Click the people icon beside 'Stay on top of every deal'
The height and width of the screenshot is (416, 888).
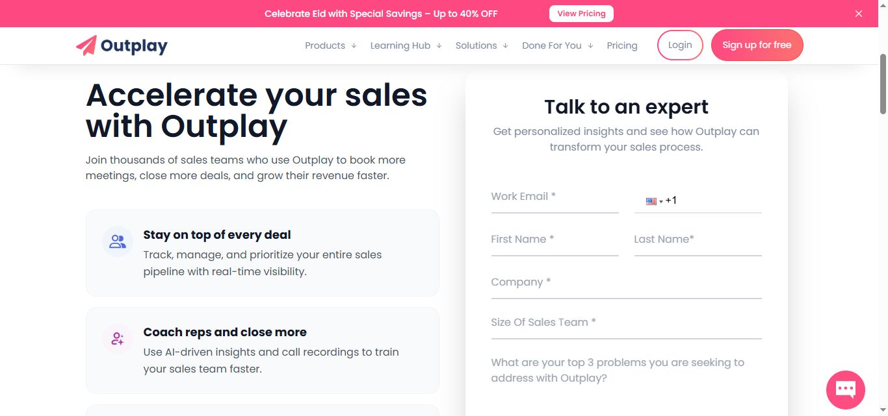tap(117, 241)
